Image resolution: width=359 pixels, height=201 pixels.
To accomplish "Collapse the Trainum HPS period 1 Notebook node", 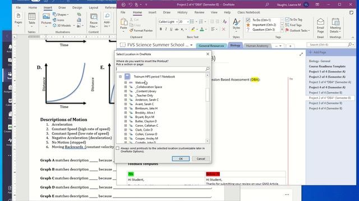I will [120, 76].
